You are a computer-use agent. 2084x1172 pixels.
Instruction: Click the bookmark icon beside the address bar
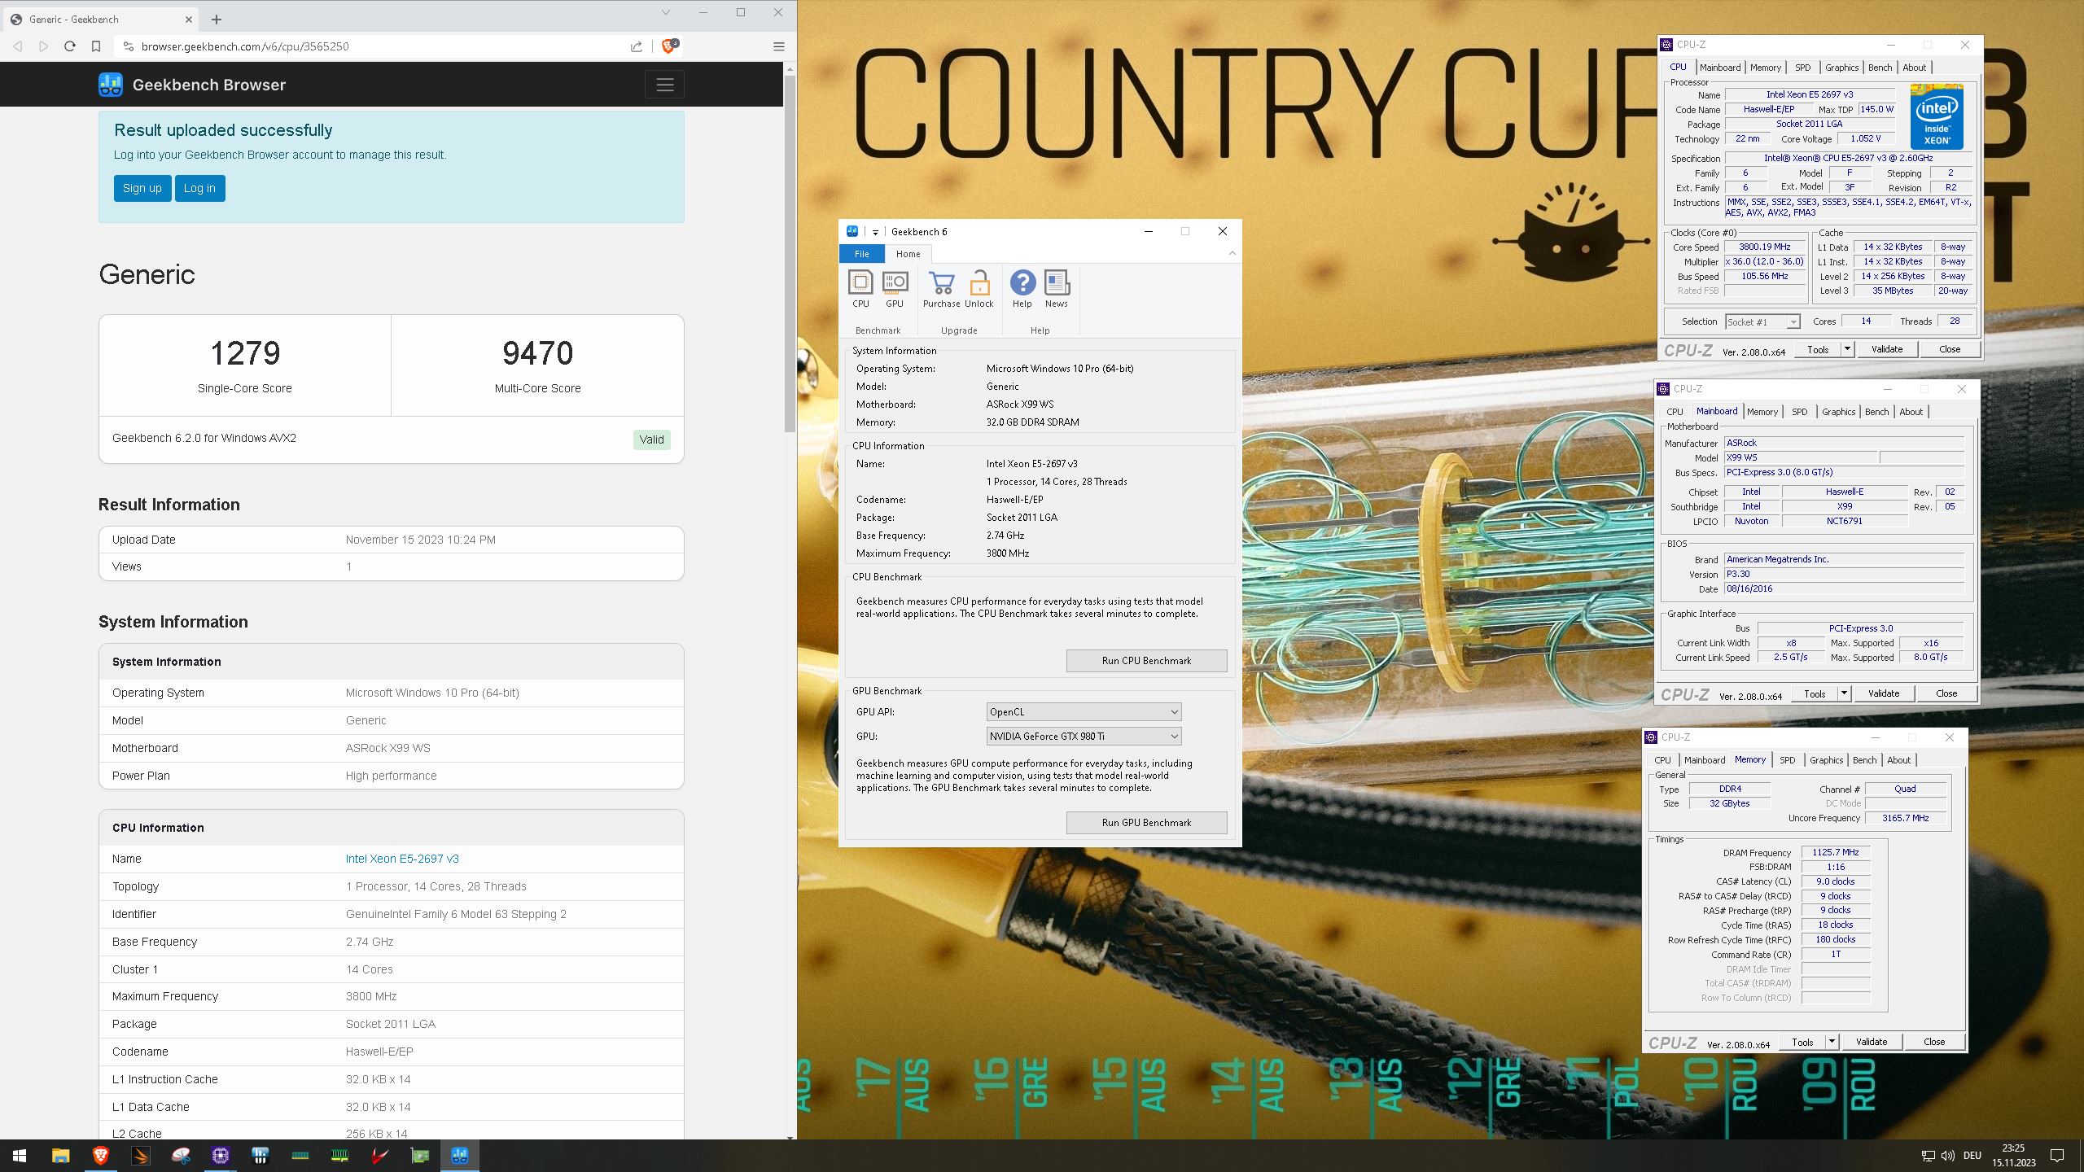[x=96, y=46]
